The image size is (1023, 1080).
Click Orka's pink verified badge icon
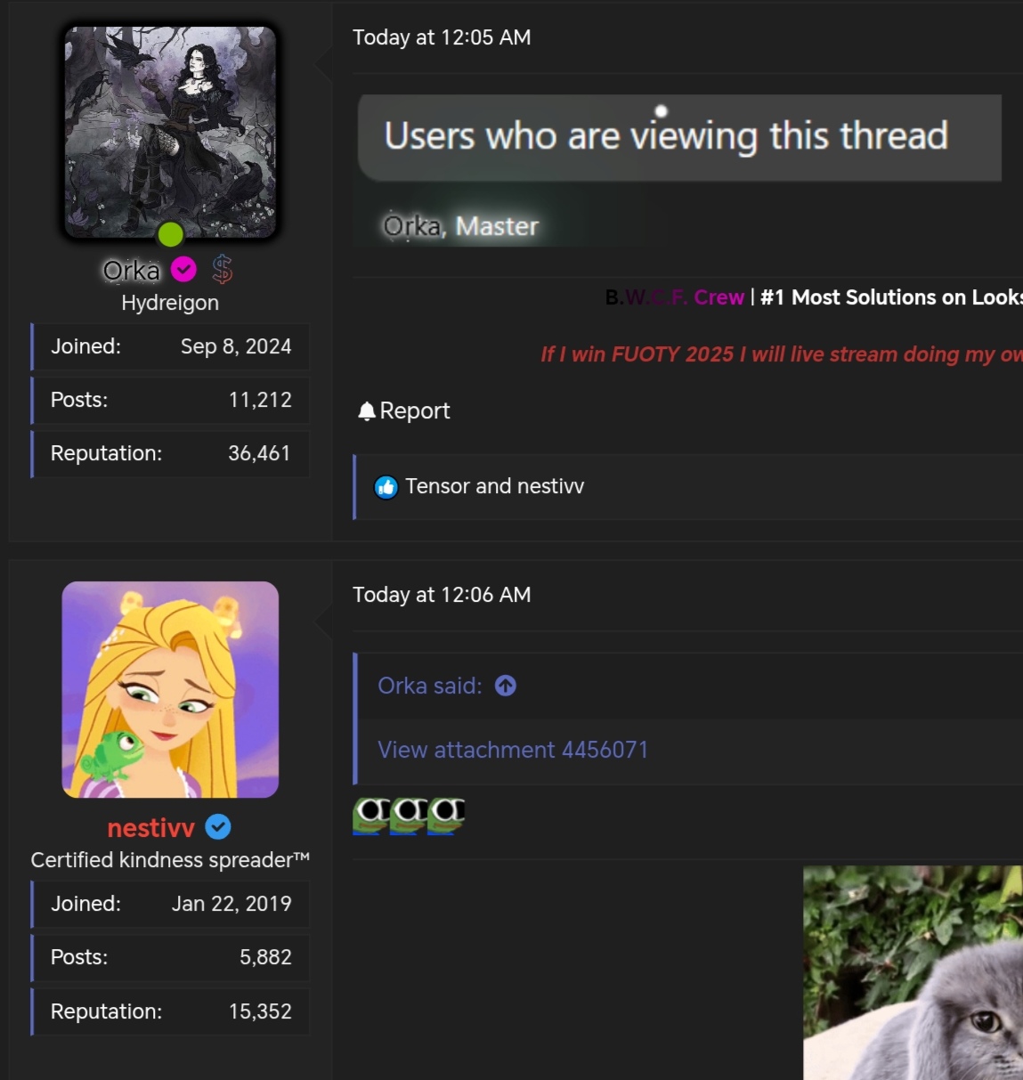(x=184, y=269)
